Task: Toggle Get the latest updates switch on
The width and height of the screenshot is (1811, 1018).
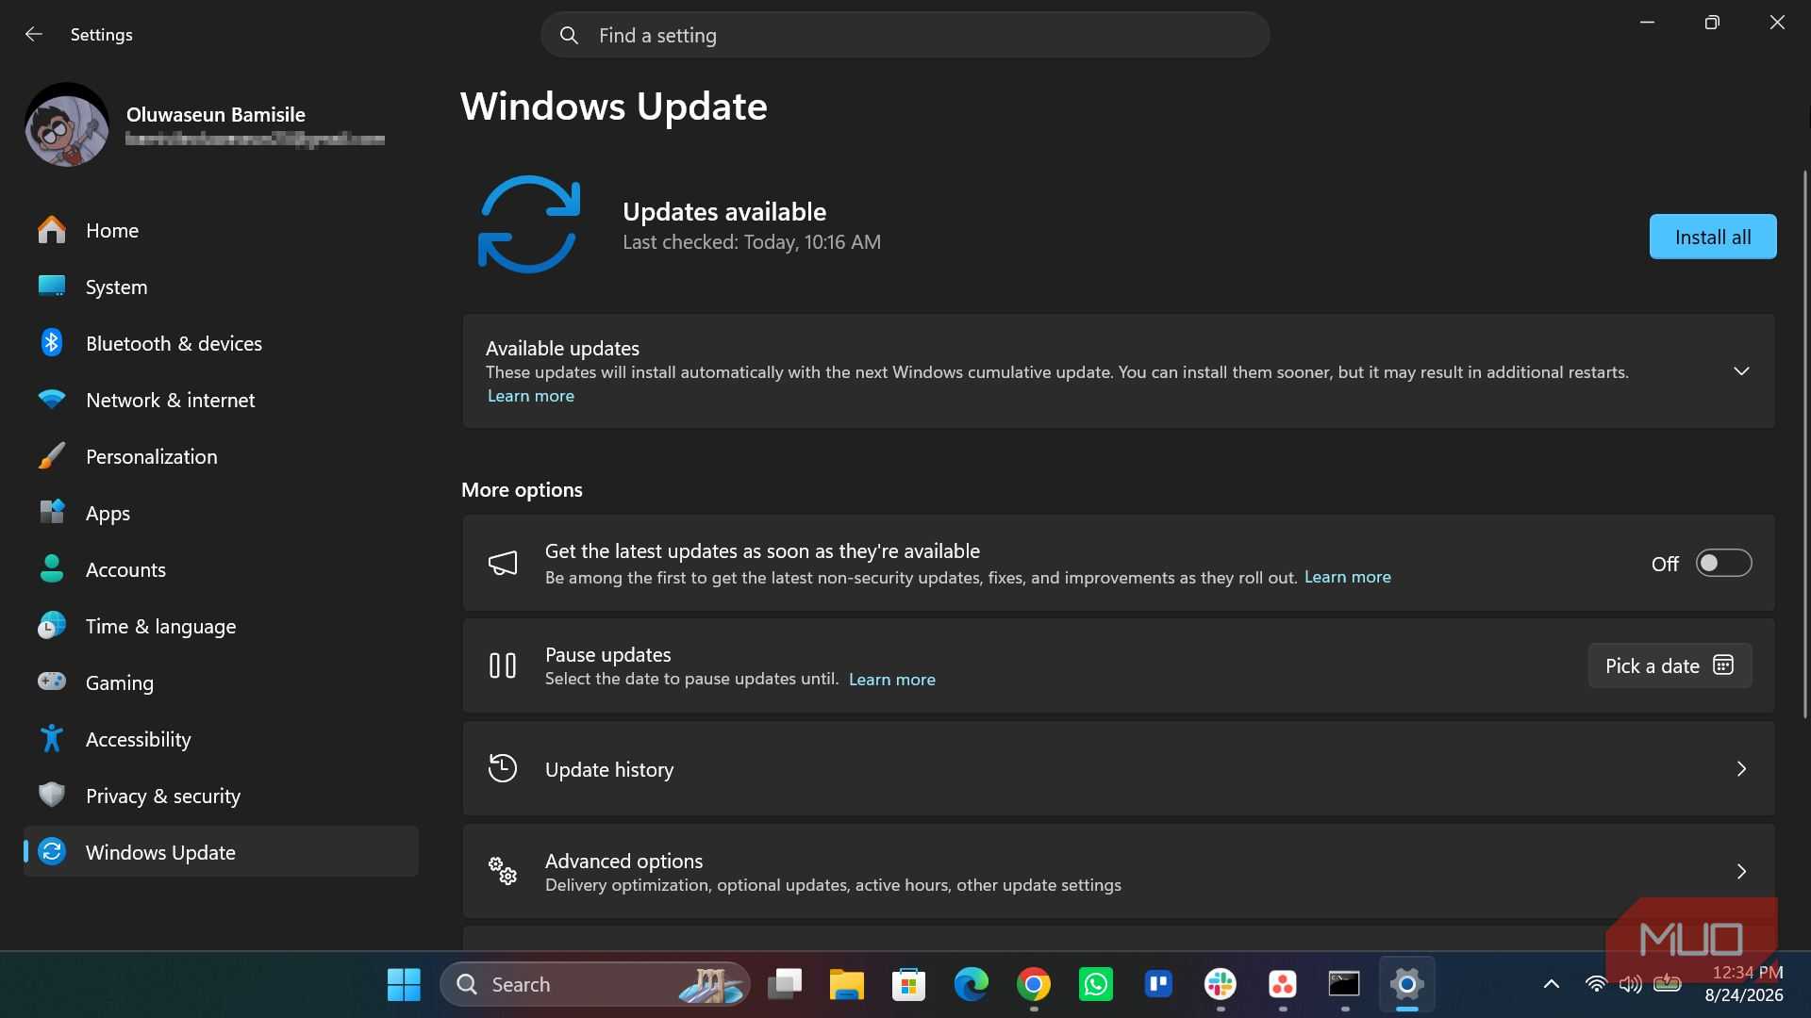Action: pyautogui.click(x=1723, y=564)
